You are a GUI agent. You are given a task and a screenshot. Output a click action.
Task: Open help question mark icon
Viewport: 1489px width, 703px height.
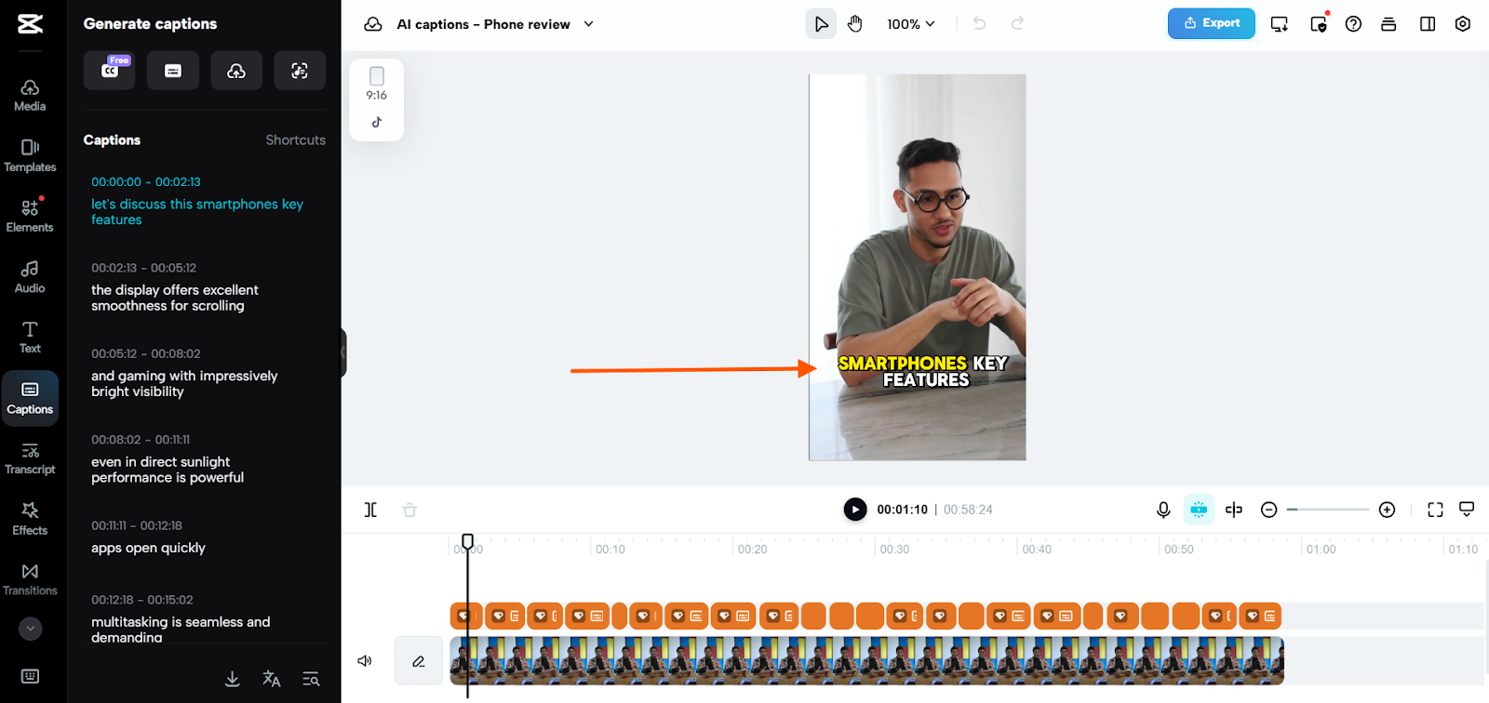pyautogui.click(x=1353, y=24)
